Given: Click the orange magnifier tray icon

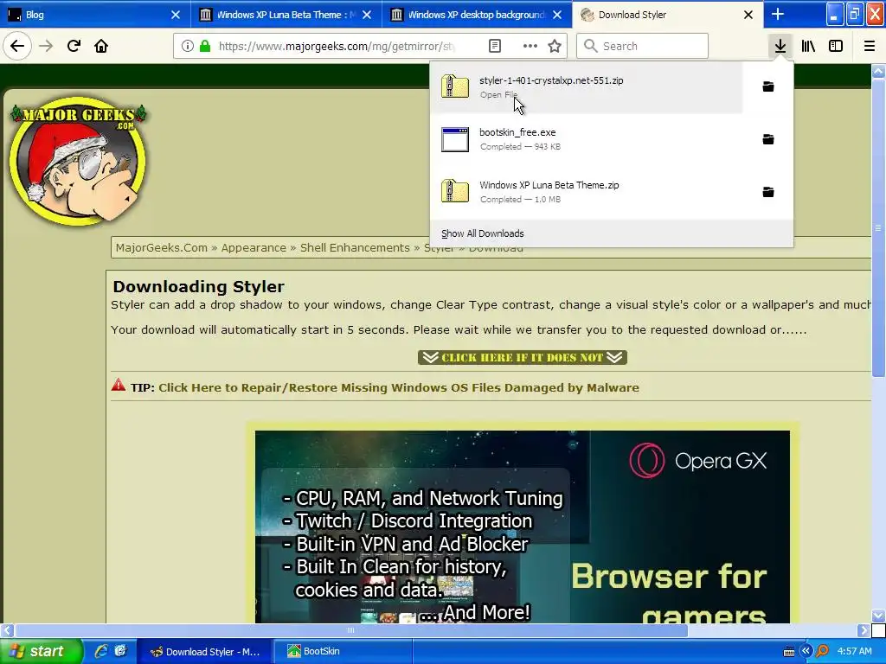Looking at the screenshot, I should [823, 651].
